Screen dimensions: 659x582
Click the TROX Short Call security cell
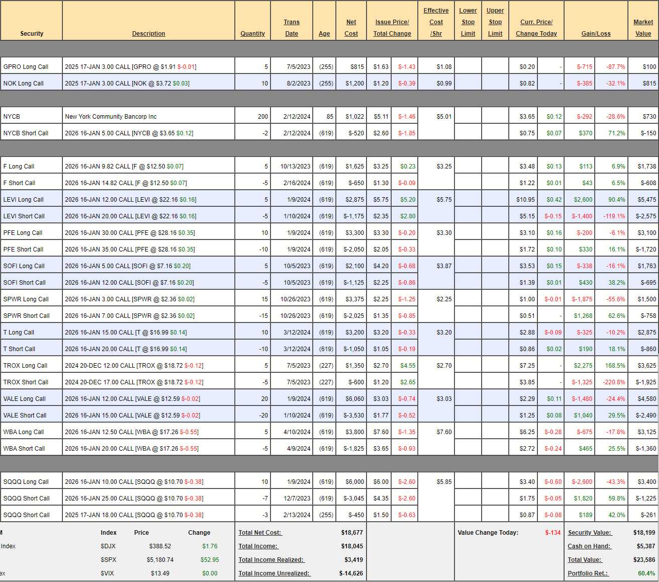[x=26, y=382]
